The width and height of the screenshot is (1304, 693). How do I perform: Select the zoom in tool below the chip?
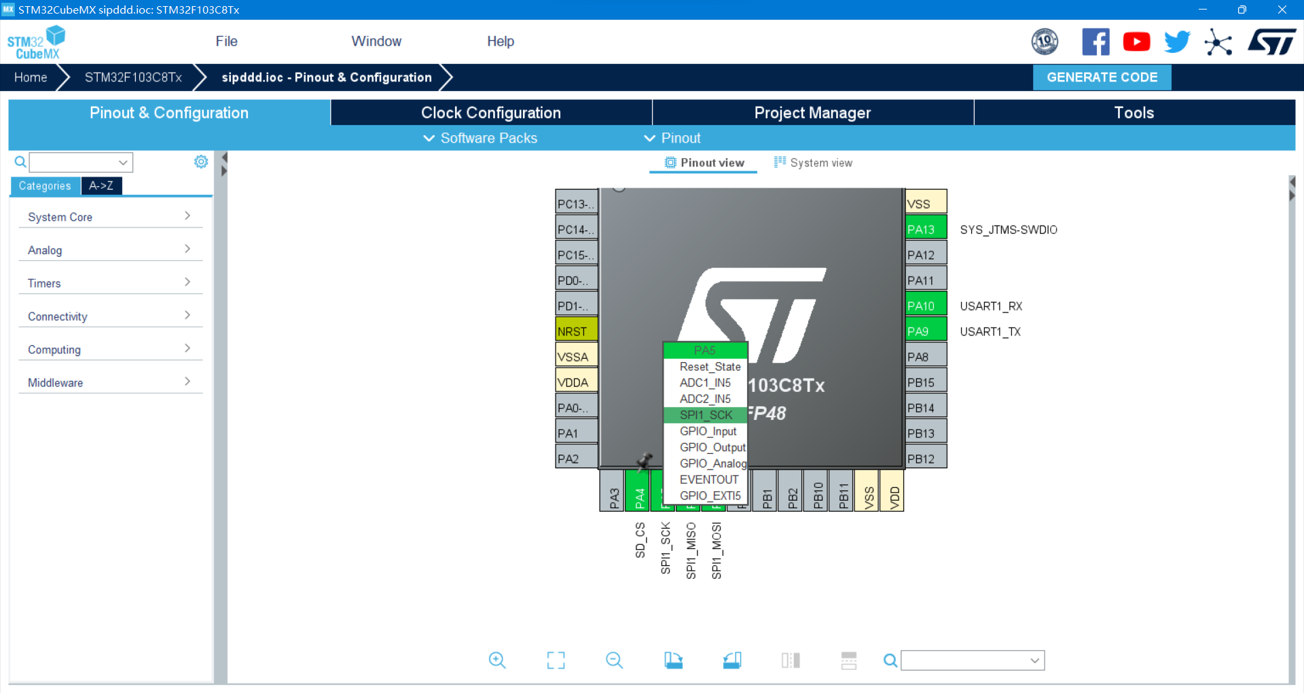(496, 660)
